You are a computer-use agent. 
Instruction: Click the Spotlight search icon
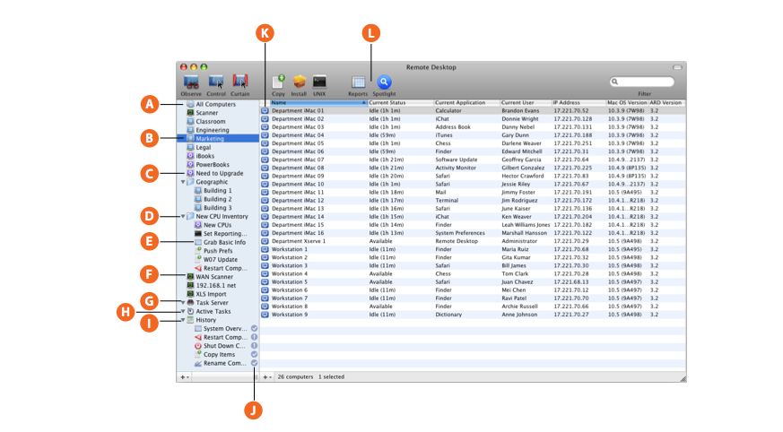coord(384,82)
